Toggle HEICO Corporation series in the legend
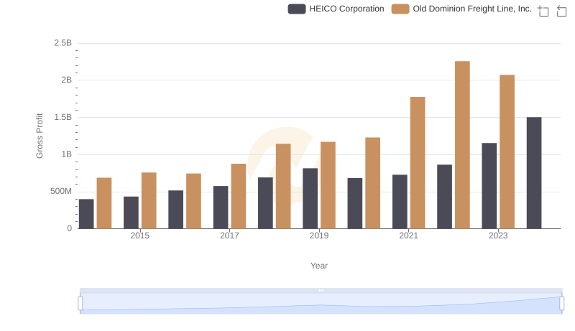This screenshot has width=575, height=331. [x=336, y=9]
